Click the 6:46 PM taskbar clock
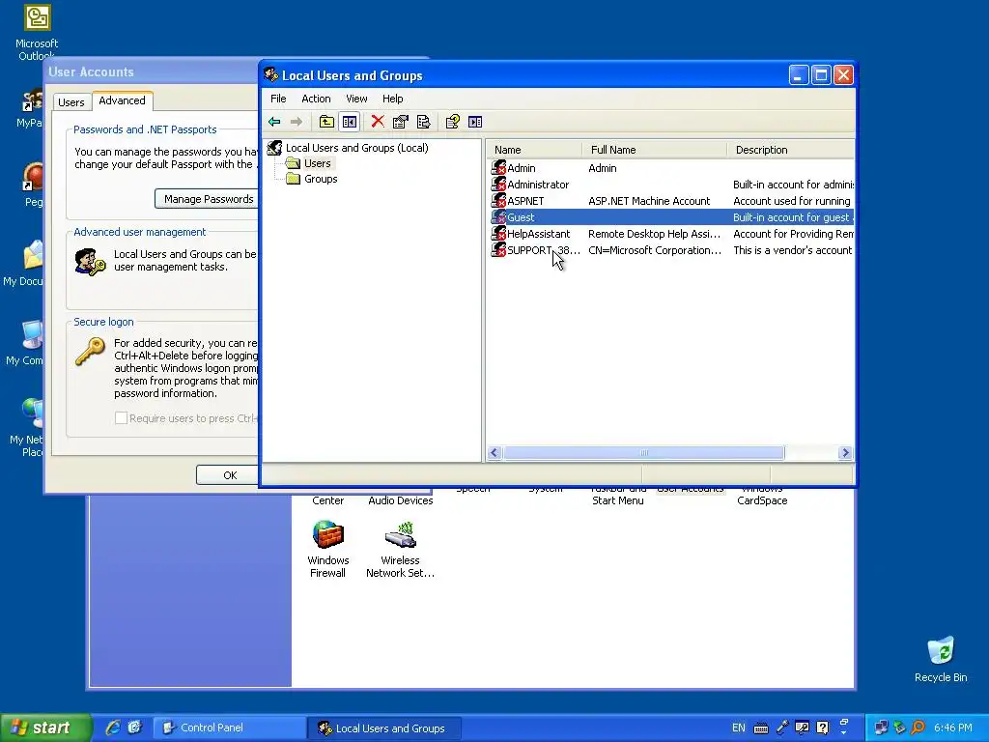The image size is (989, 742). click(953, 728)
